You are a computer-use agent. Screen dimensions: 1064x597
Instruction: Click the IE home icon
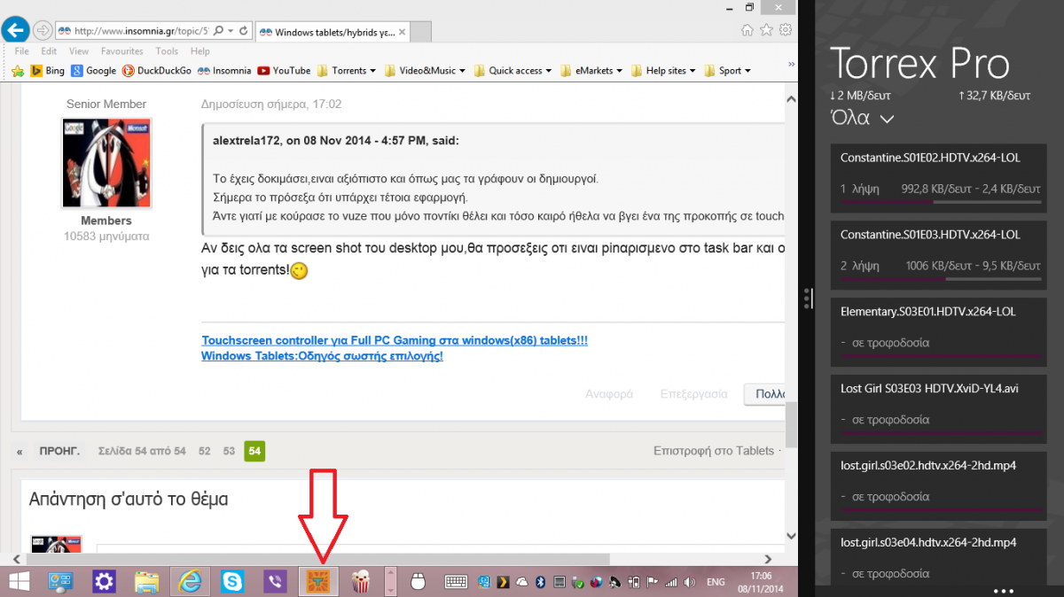point(748,31)
